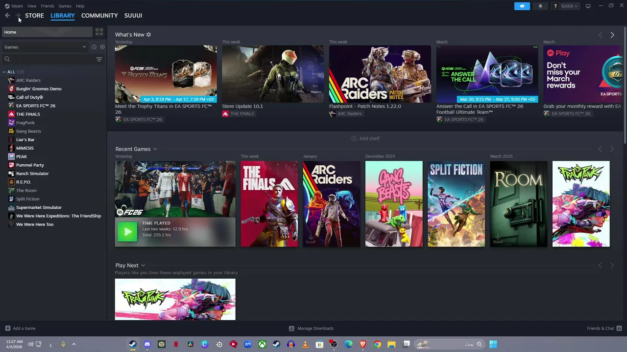Open Trophy Titans news thumbnail
The height and width of the screenshot is (352, 627).
click(x=166, y=74)
